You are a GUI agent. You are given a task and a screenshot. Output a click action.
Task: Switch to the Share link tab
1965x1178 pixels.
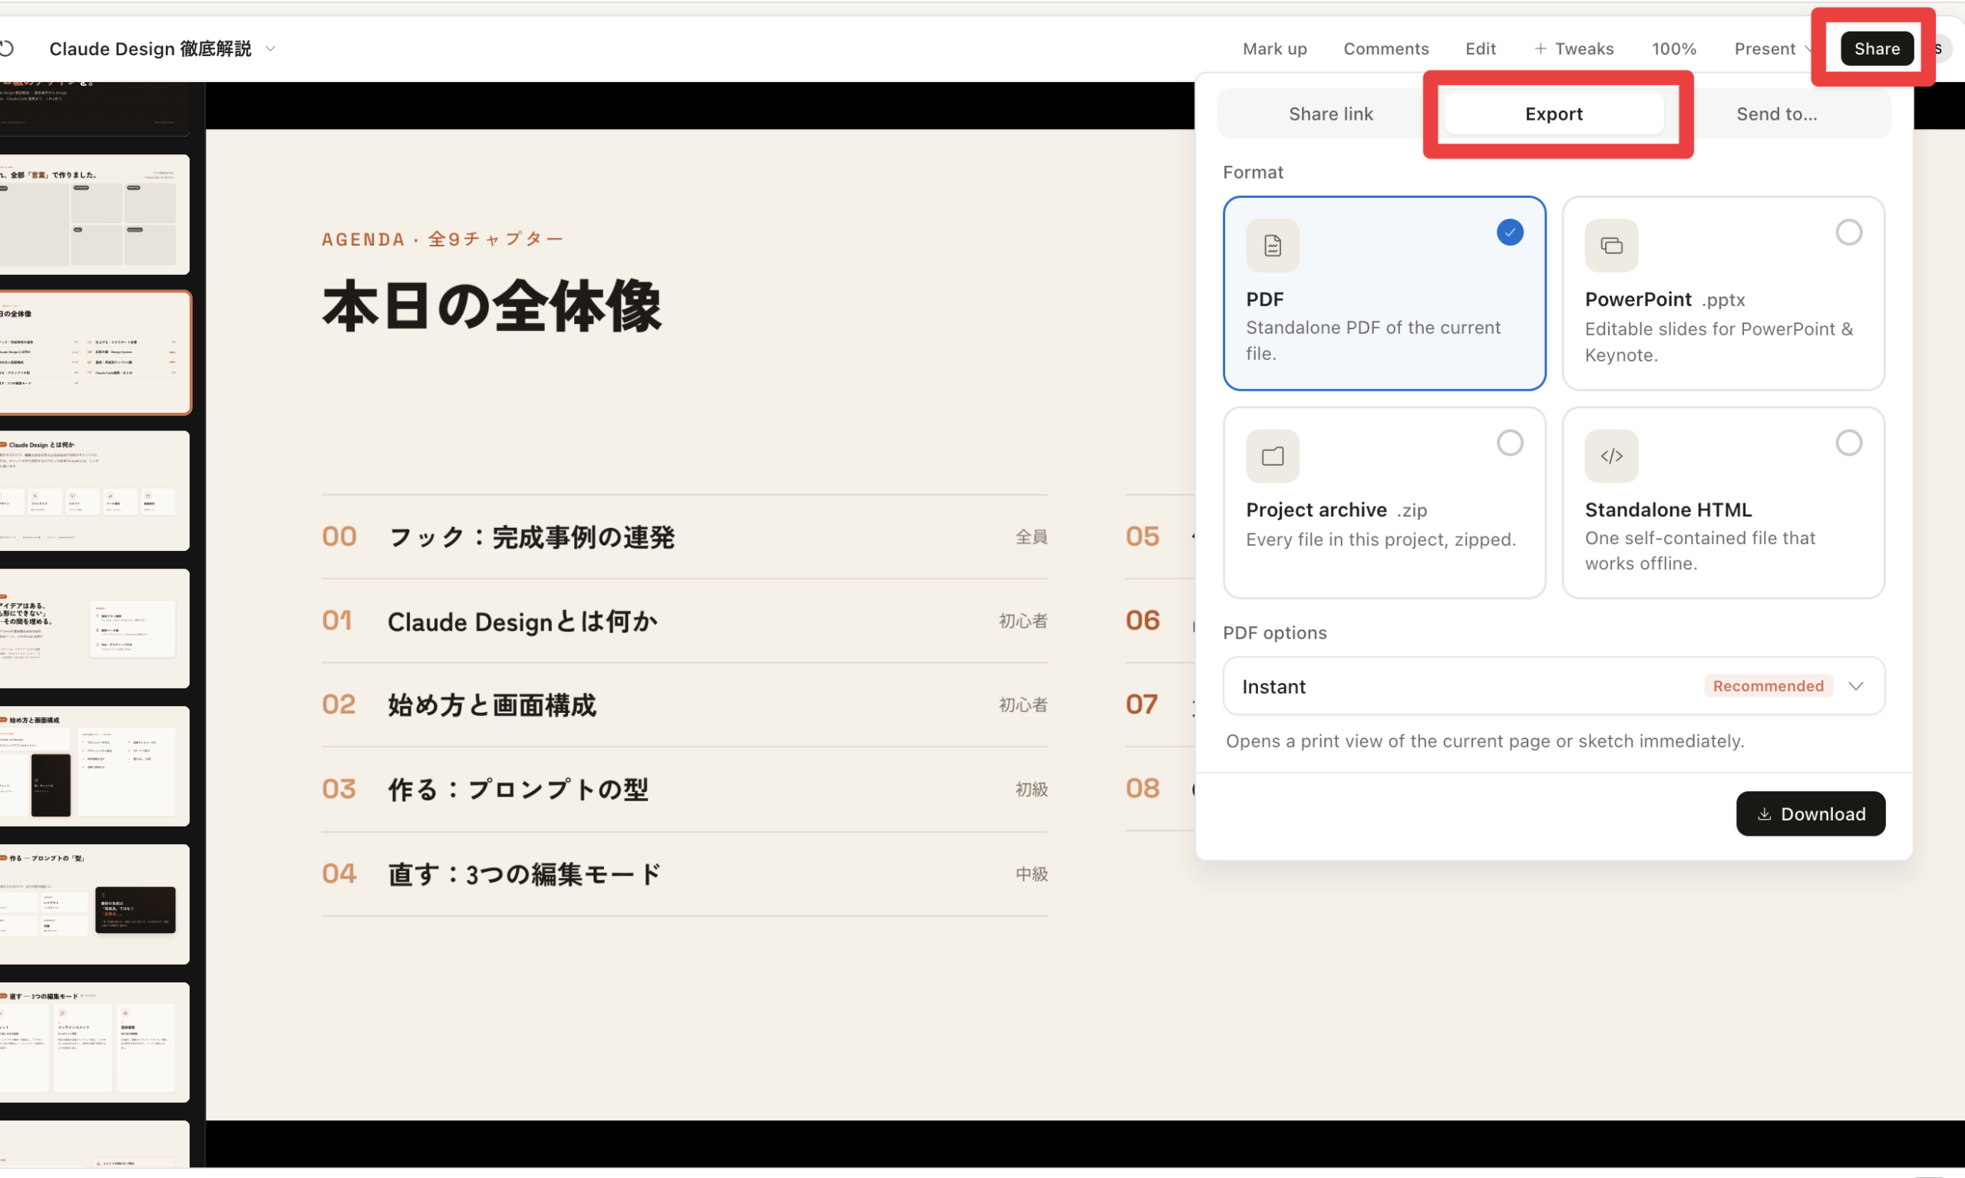point(1331,114)
